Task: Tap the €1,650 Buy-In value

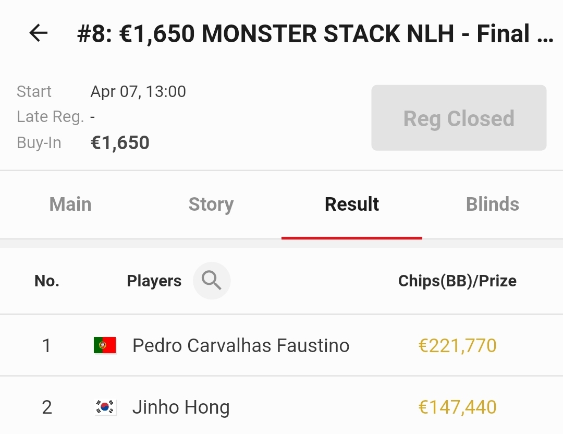Action: (x=120, y=143)
